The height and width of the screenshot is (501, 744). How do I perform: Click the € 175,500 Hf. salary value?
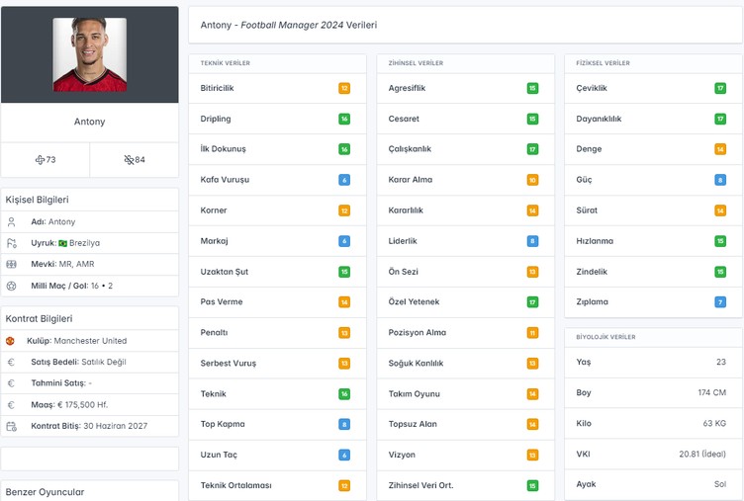[x=83, y=405]
